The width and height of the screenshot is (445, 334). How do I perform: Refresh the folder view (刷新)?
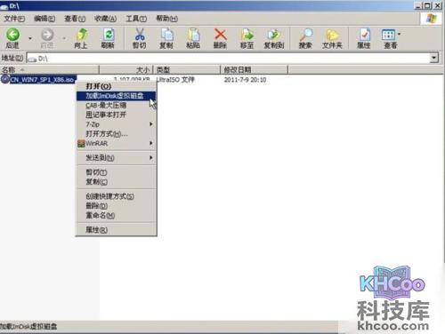click(x=109, y=35)
